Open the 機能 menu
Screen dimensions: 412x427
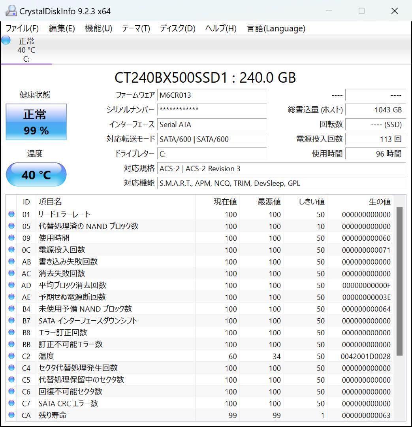point(97,28)
